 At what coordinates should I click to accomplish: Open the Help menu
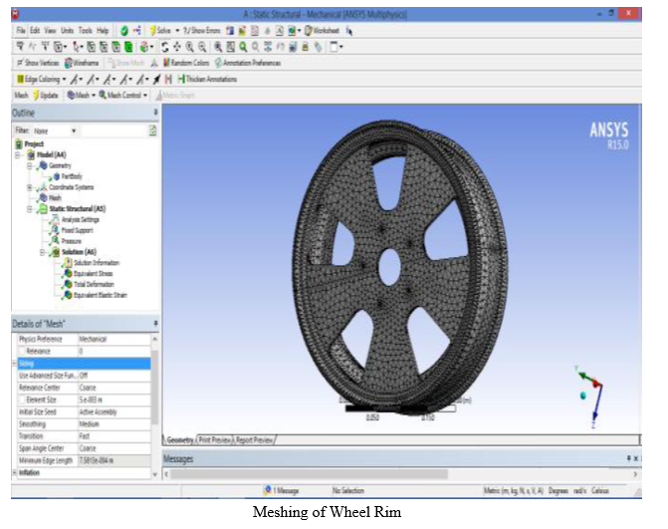[x=103, y=31]
